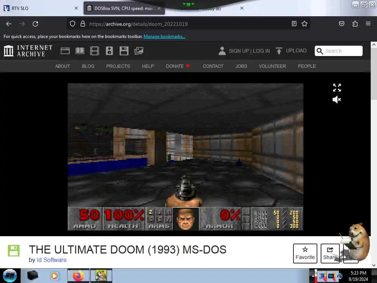
Task: Open the ABOUT menu item
Action: click(62, 66)
